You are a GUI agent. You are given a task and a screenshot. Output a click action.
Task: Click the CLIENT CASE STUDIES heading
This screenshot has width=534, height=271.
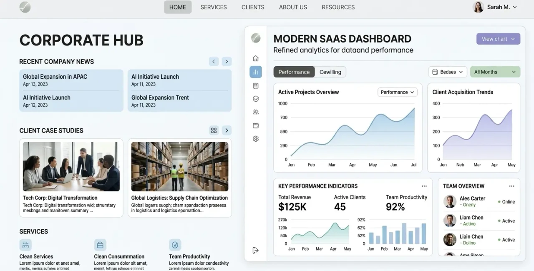click(51, 130)
